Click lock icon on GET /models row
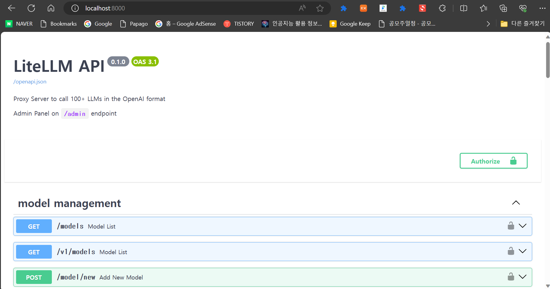The width and height of the screenshot is (550, 289). coord(511,226)
